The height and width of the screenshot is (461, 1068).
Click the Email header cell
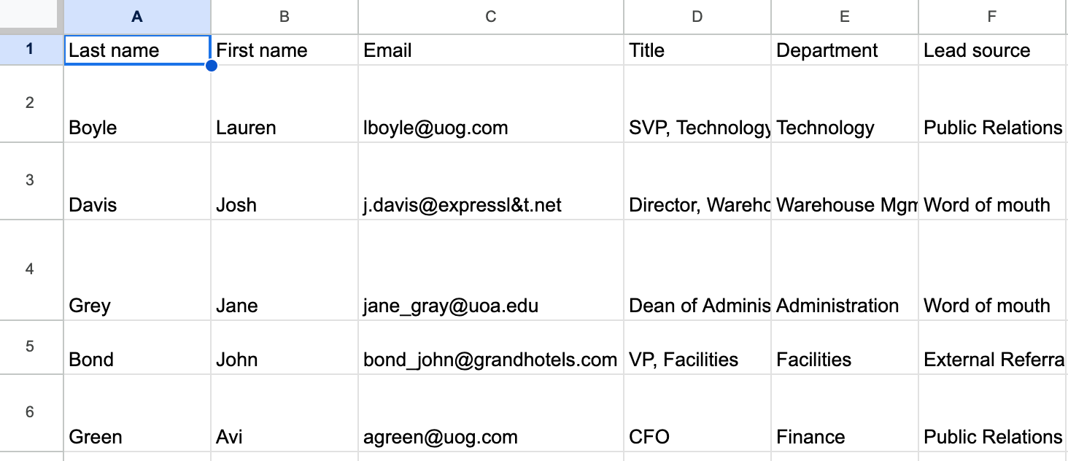click(x=491, y=50)
